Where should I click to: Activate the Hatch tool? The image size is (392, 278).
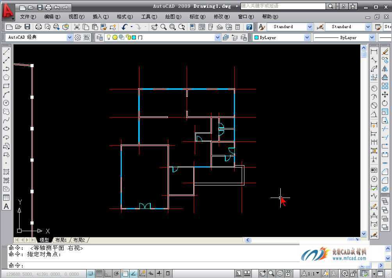tap(6, 172)
